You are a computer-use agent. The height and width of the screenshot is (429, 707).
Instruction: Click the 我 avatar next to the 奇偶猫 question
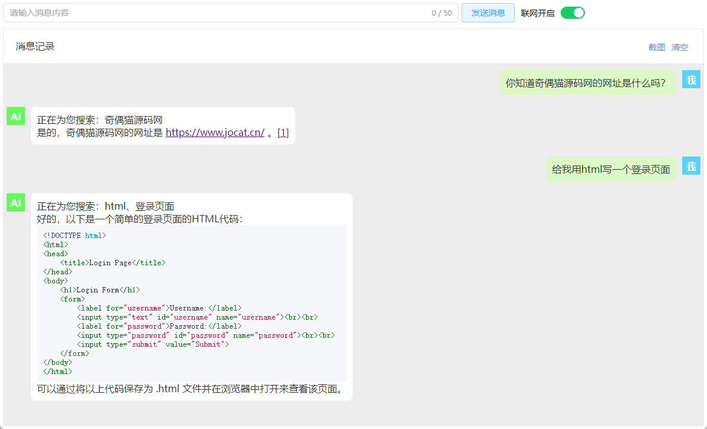(691, 79)
